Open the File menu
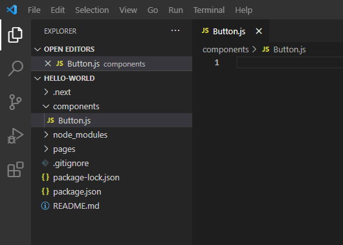The height and width of the screenshot is (245, 343). click(34, 10)
